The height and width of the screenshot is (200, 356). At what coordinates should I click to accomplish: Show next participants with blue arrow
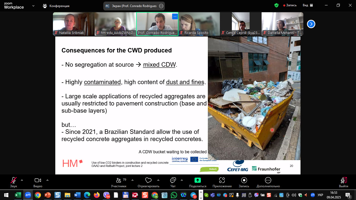[311, 24]
